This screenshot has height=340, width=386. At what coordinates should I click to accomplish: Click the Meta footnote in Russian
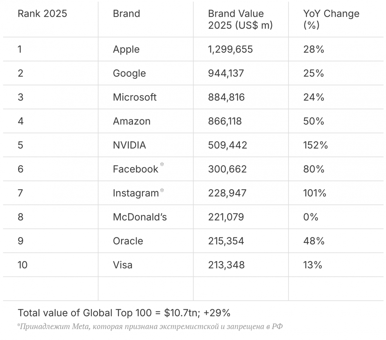(150, 326)
